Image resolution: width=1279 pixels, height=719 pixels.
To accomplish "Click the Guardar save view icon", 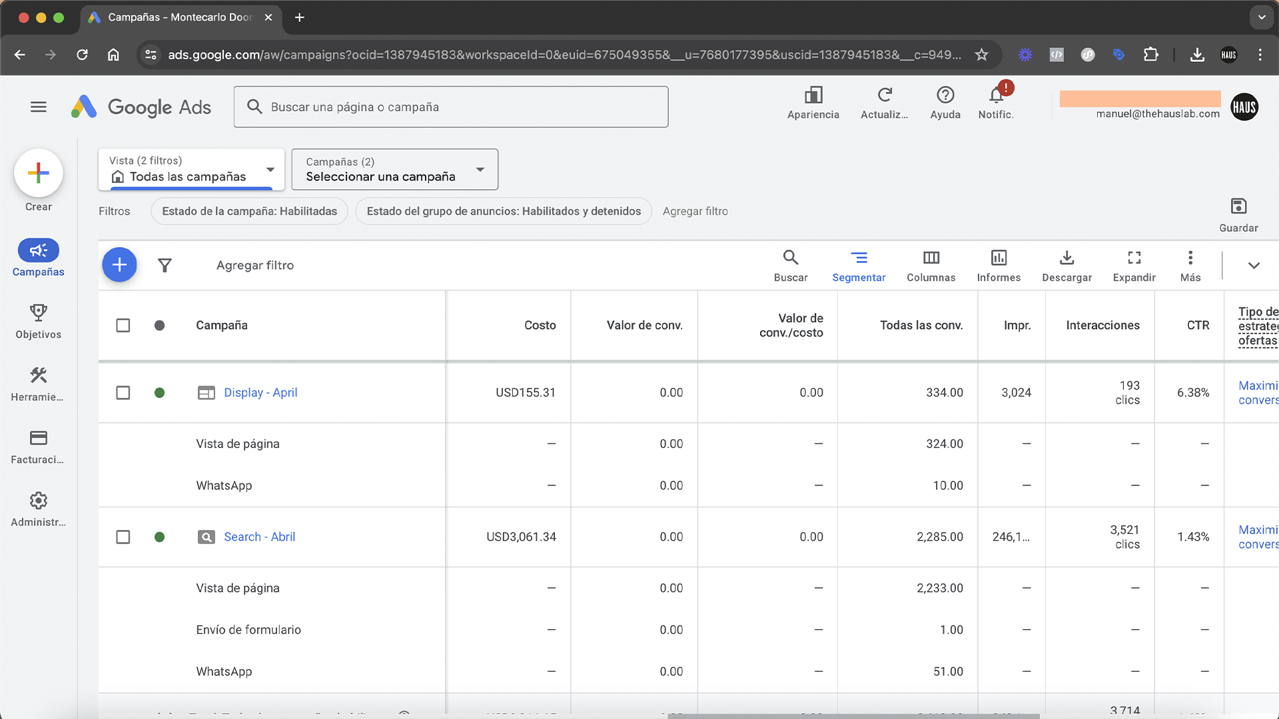I will (x=1238, y=207).
